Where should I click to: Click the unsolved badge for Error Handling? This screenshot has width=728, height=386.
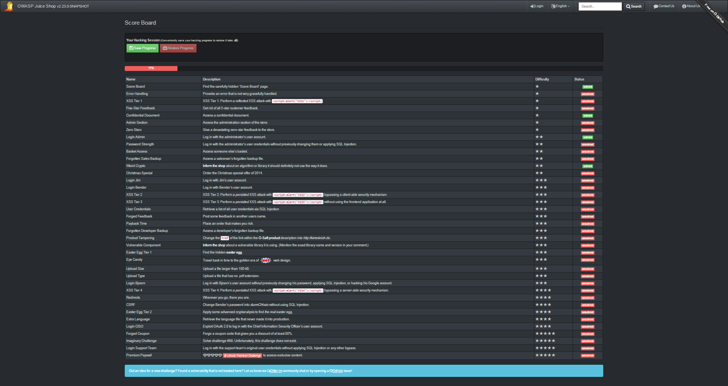pyautogui.click(x=587, y=94)
